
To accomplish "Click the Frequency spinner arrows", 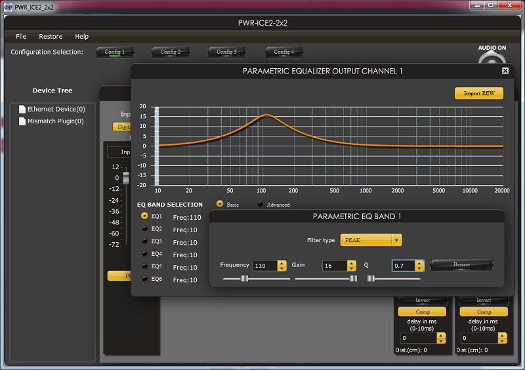I will point(282,266).
